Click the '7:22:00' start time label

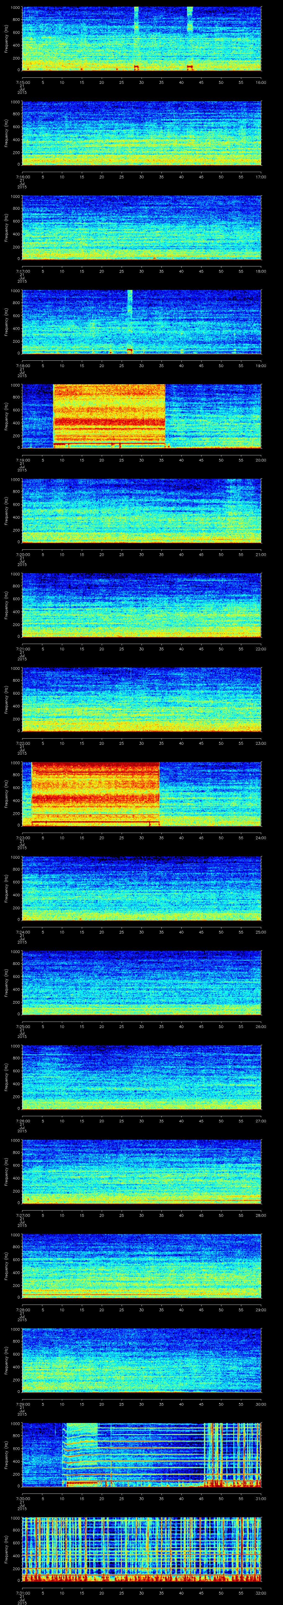[x=22, y=743]
